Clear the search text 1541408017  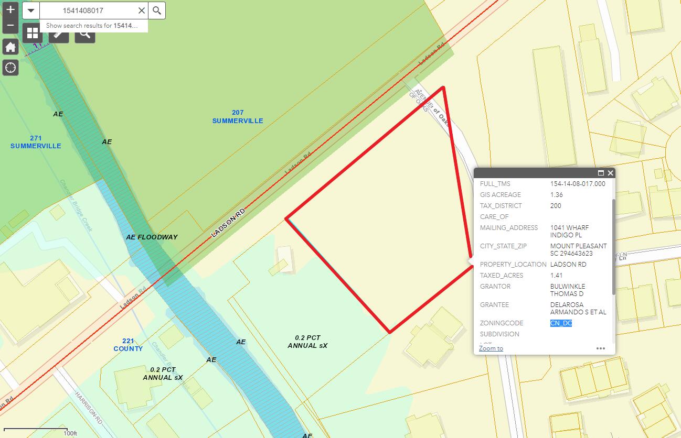(142, 10)
